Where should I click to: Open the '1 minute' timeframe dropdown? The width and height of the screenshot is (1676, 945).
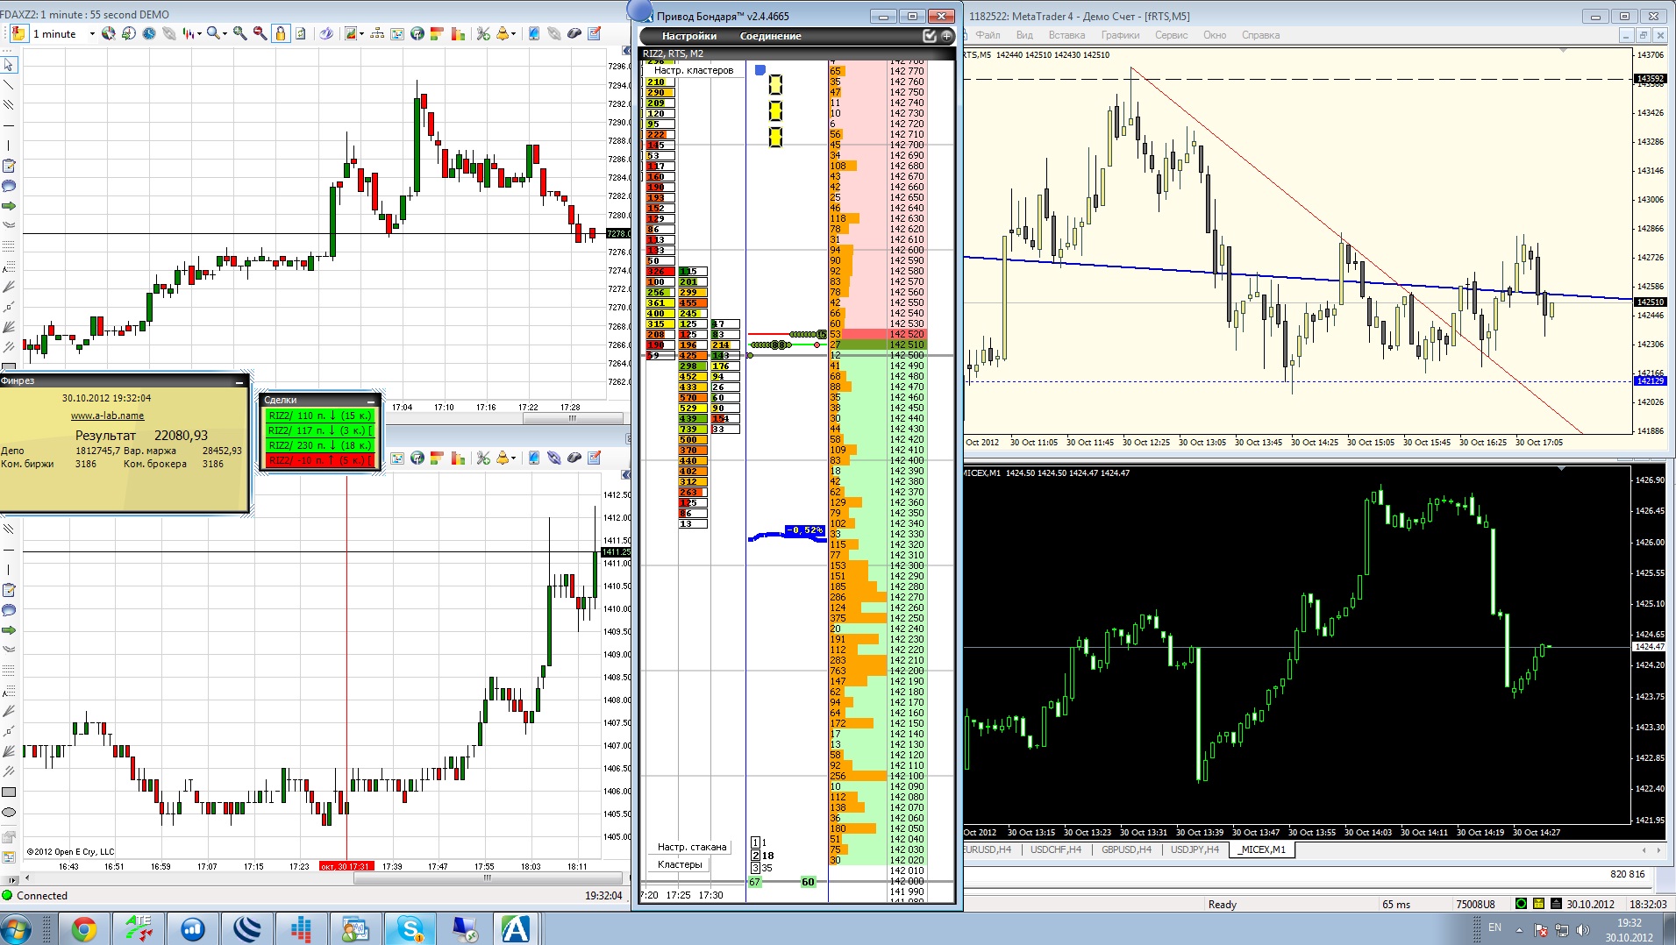point(92,34)
